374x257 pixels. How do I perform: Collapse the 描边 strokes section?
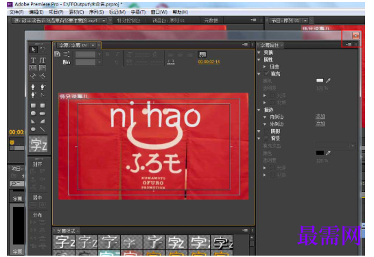click(x=259, y=110)
